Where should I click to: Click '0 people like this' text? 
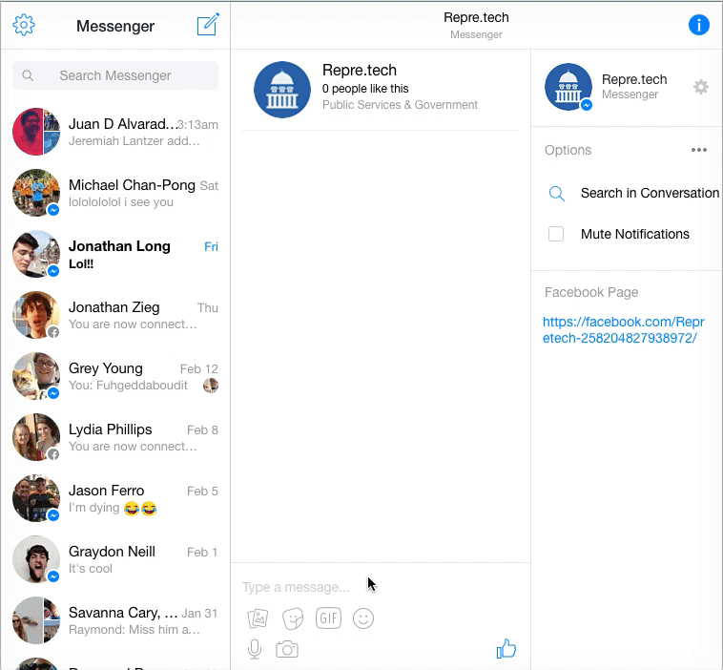point(365,89)
